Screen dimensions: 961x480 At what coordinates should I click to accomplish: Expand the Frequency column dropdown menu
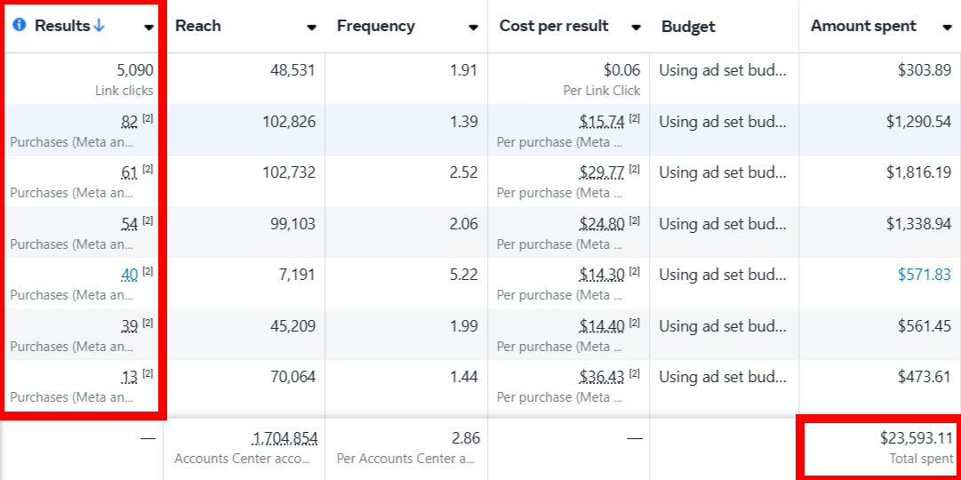pyautogui.click(x=473, y=28)
